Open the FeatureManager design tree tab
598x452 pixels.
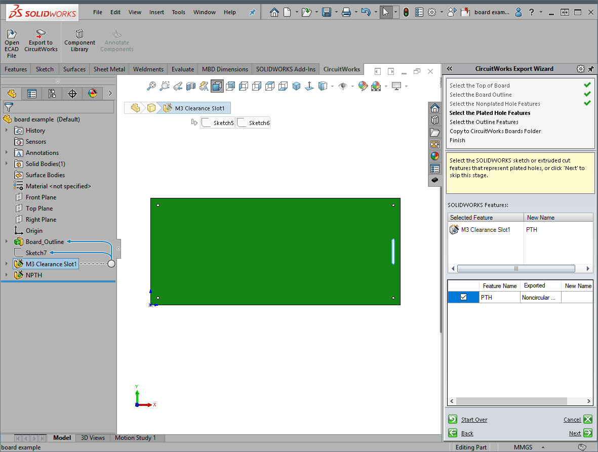pyautogui.click(x=12, y=93)
